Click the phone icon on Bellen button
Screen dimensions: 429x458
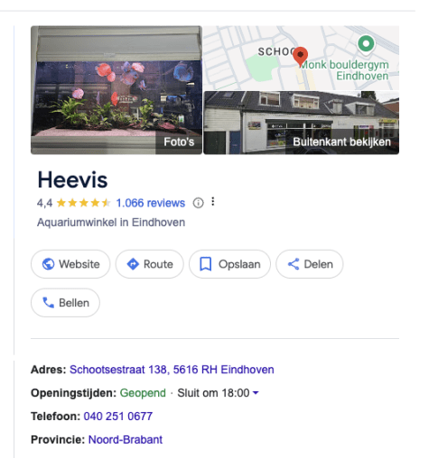48,303
